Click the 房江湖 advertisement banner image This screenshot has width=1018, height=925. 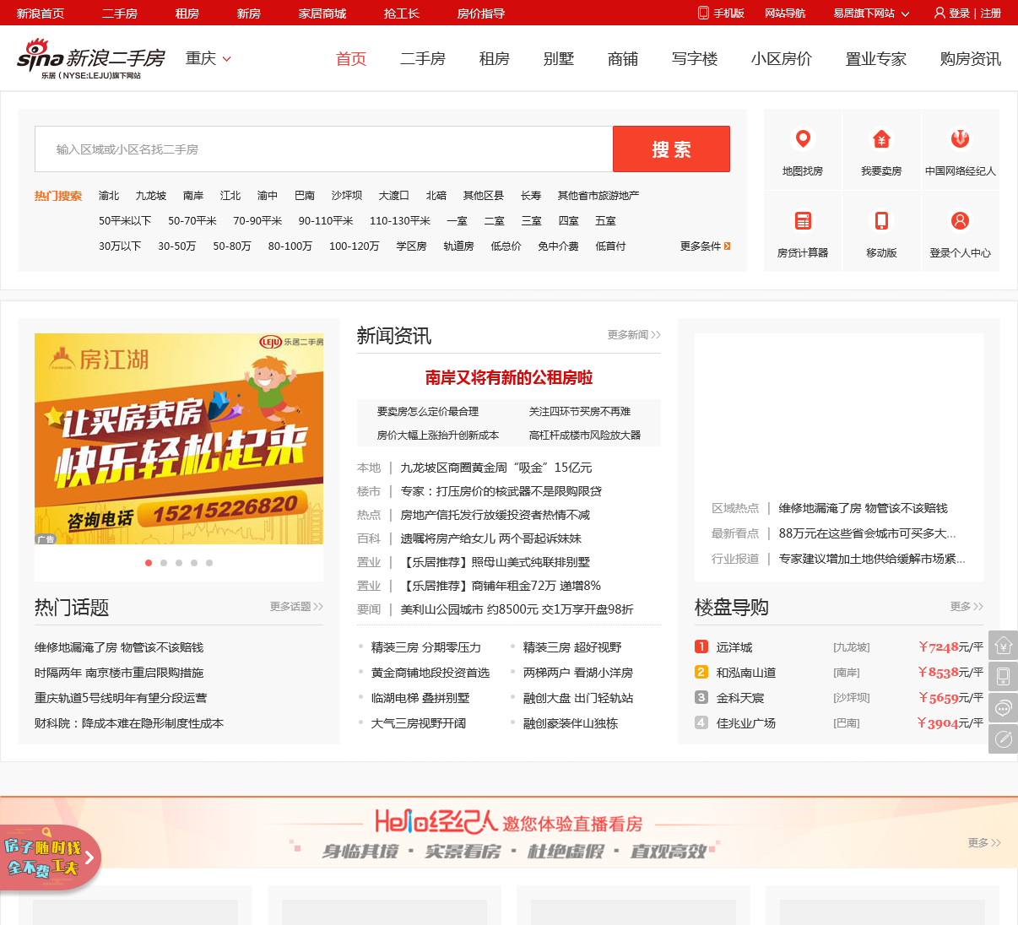[x=179, y=439]
